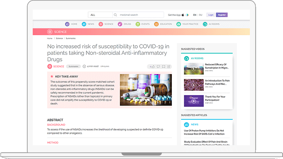The width and height of the screenshot is (283, 159).
Task: Open the Home navigation item
Action: click(71, 24)
